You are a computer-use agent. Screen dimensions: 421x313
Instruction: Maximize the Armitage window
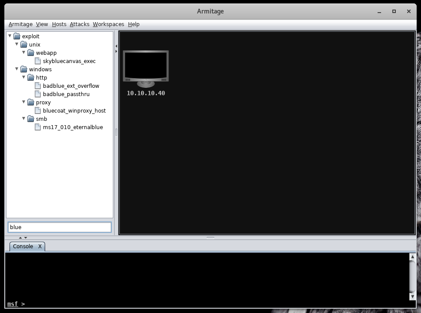point(394,11)
